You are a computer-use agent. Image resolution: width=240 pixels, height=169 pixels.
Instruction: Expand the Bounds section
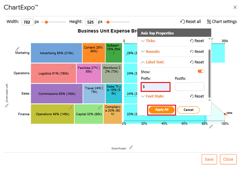(150, 51)
